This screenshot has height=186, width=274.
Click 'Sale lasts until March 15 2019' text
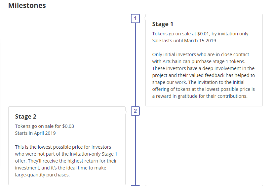184,41
